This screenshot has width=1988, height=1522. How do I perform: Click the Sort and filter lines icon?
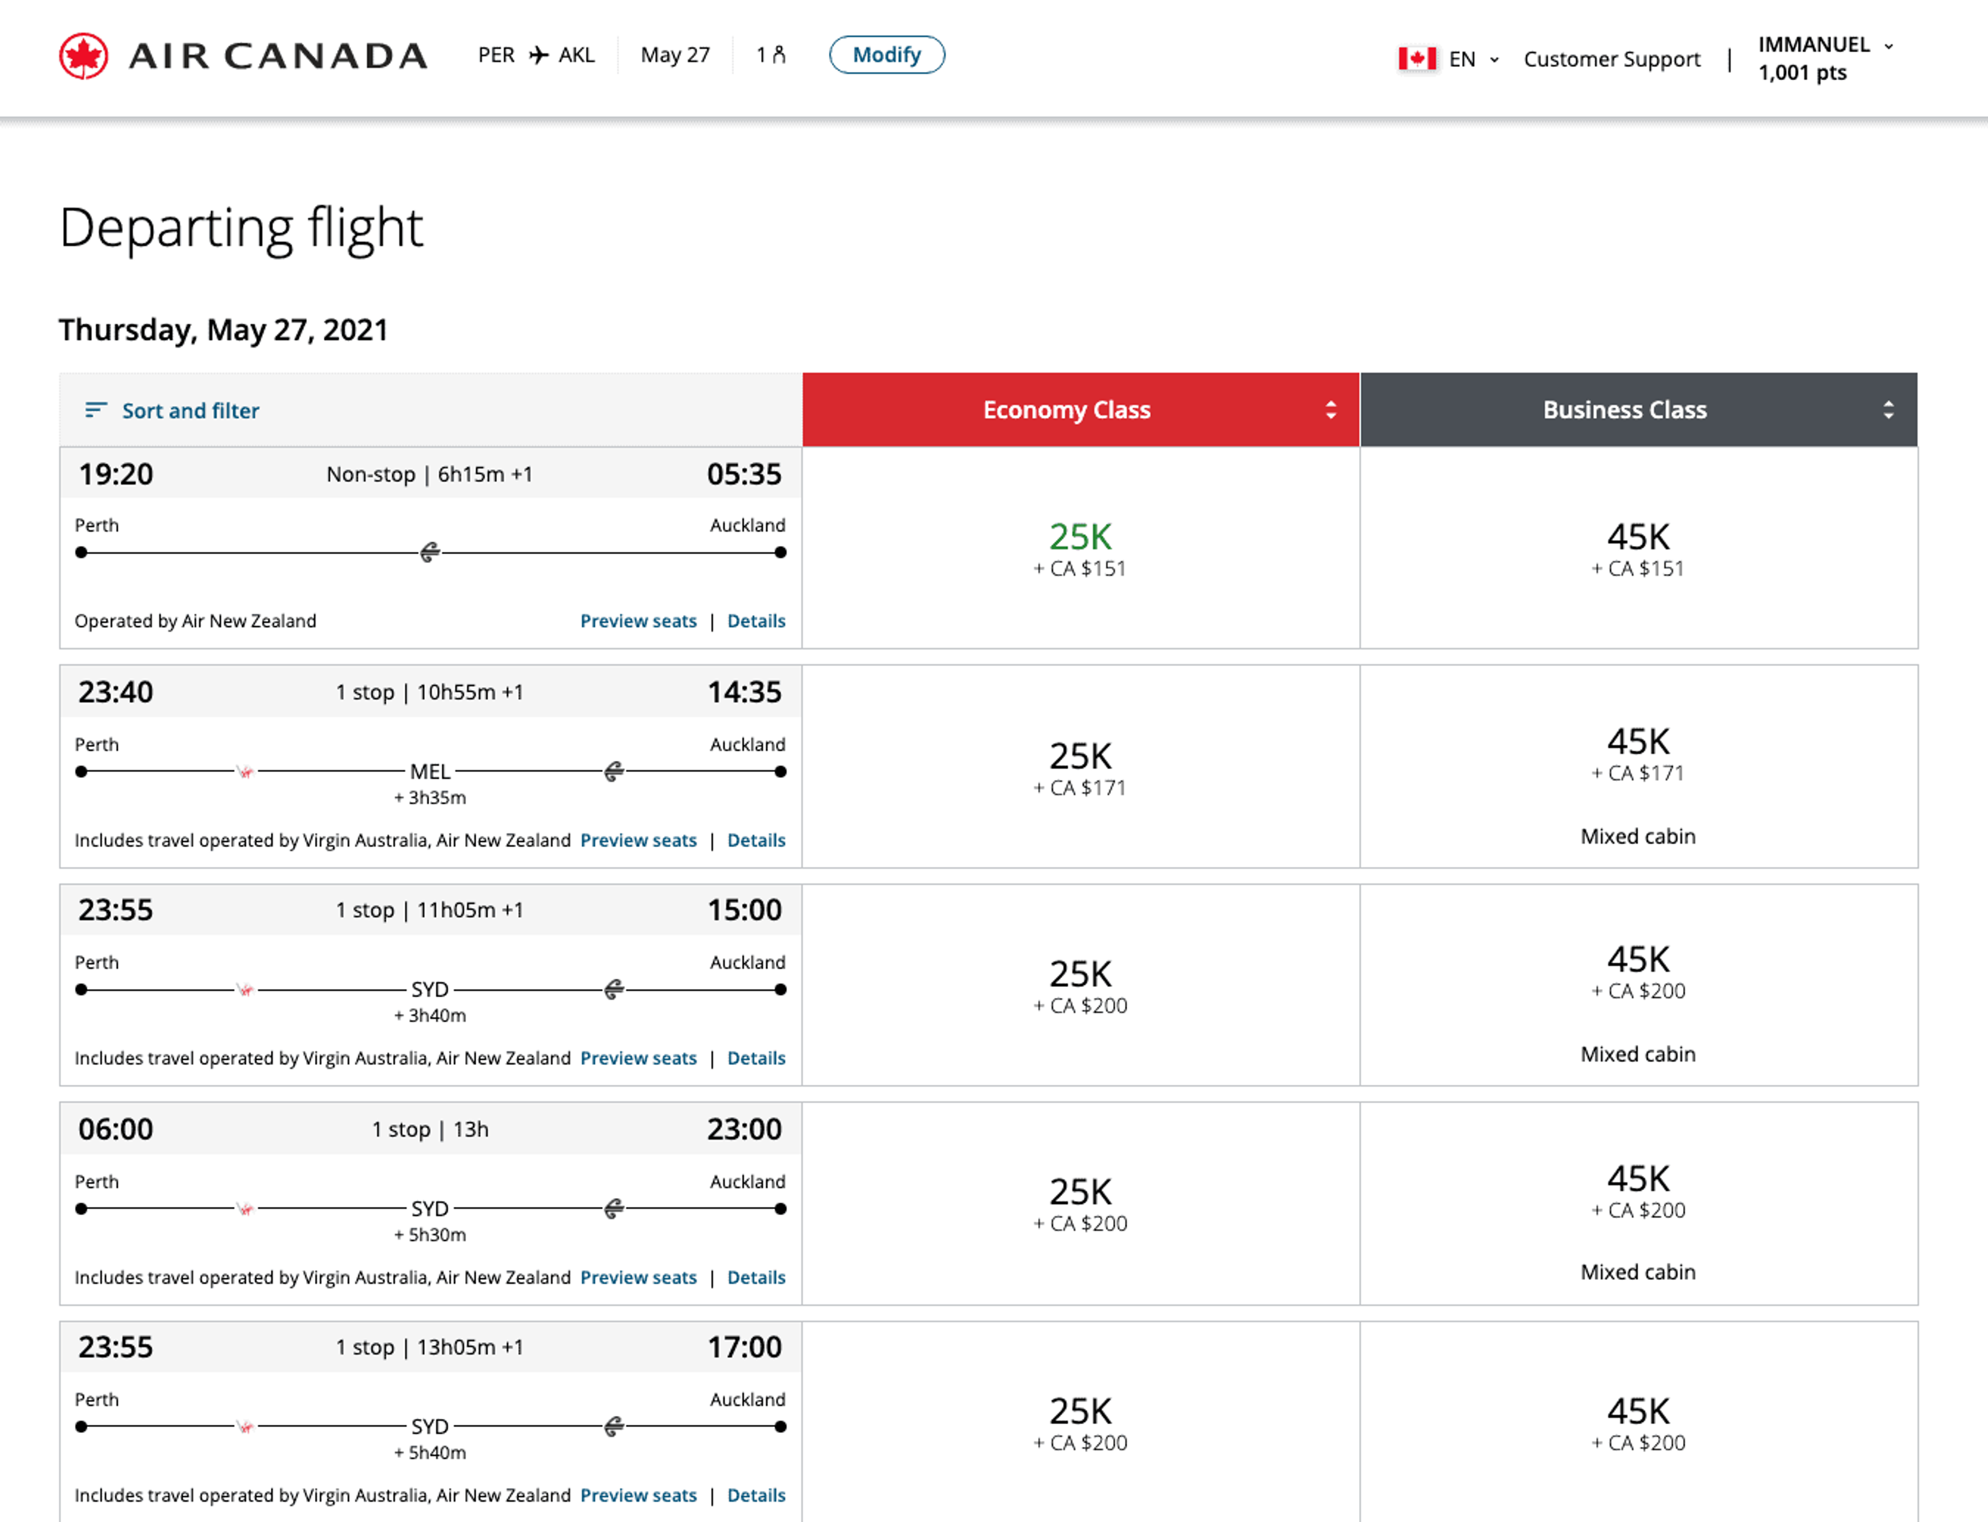(x=96, y=410)
